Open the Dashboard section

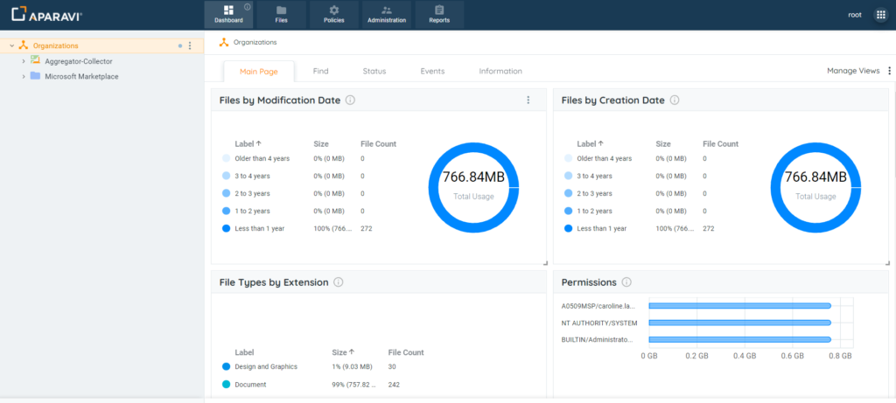228,15
